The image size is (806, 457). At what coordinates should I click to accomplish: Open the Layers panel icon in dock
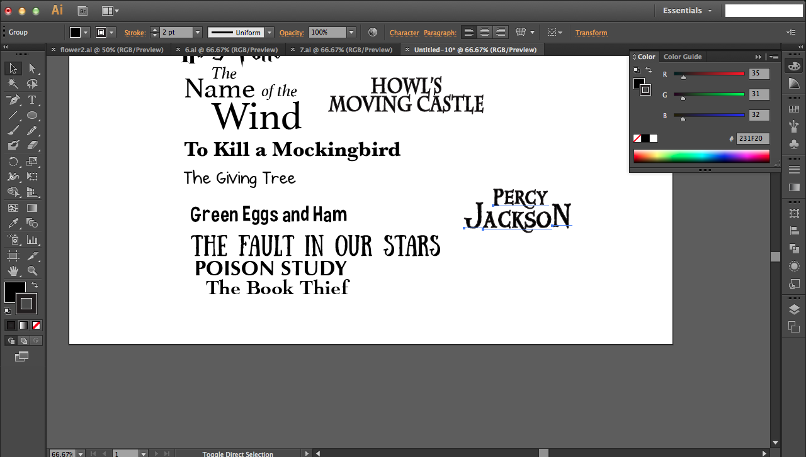tap(794, 309)
